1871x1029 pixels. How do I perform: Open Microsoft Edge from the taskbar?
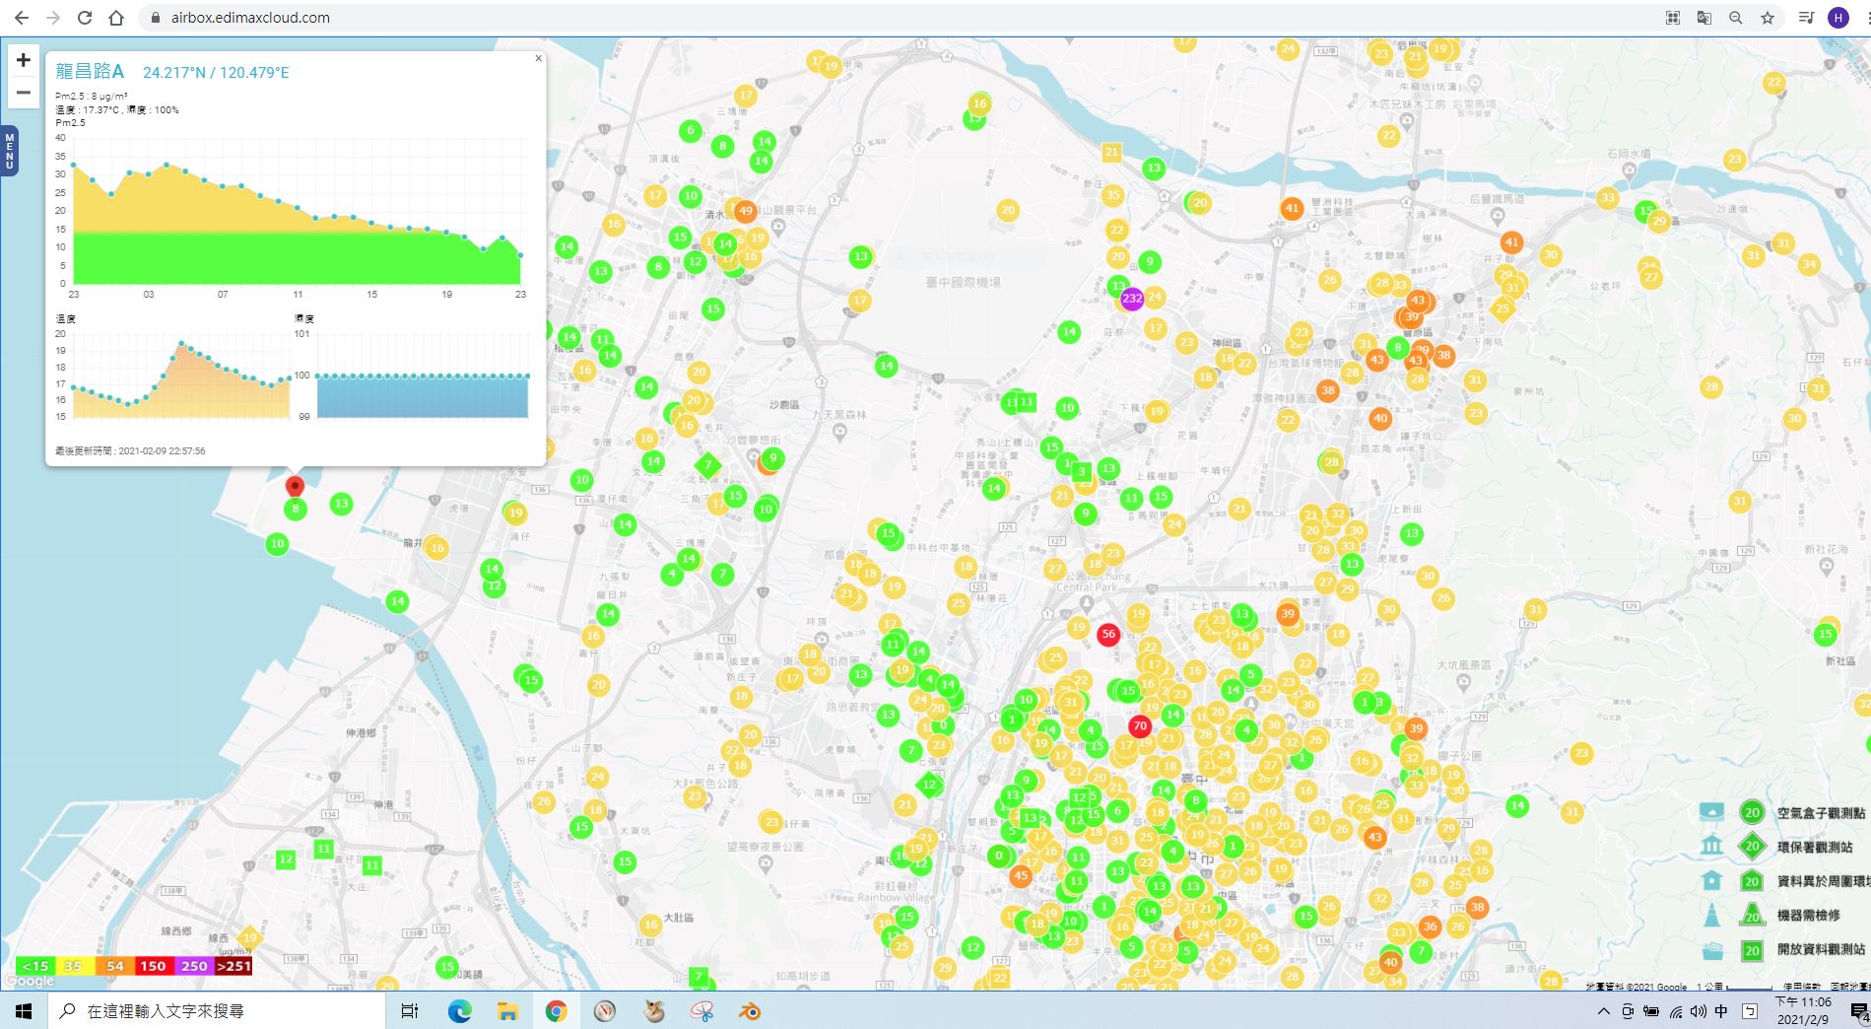[x=459, y=1010]
